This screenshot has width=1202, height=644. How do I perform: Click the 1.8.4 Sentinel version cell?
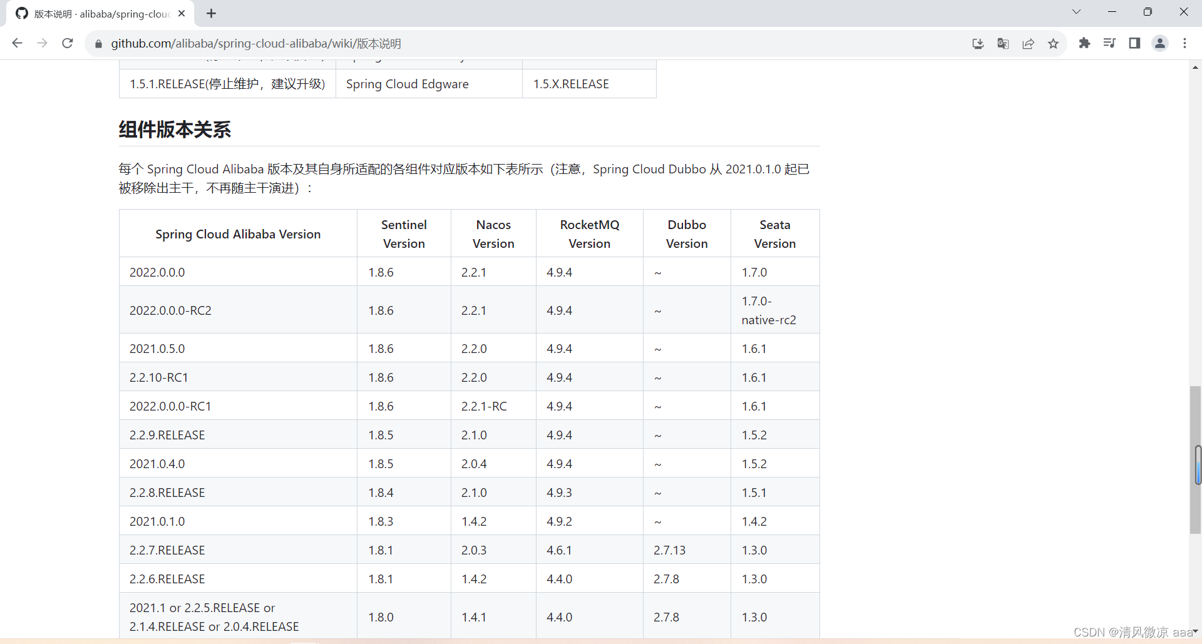(x=404, y=493)
